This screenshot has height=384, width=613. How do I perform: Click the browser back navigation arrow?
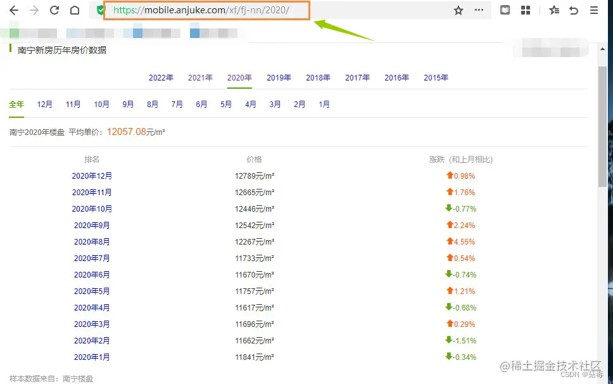coord(14,10)
